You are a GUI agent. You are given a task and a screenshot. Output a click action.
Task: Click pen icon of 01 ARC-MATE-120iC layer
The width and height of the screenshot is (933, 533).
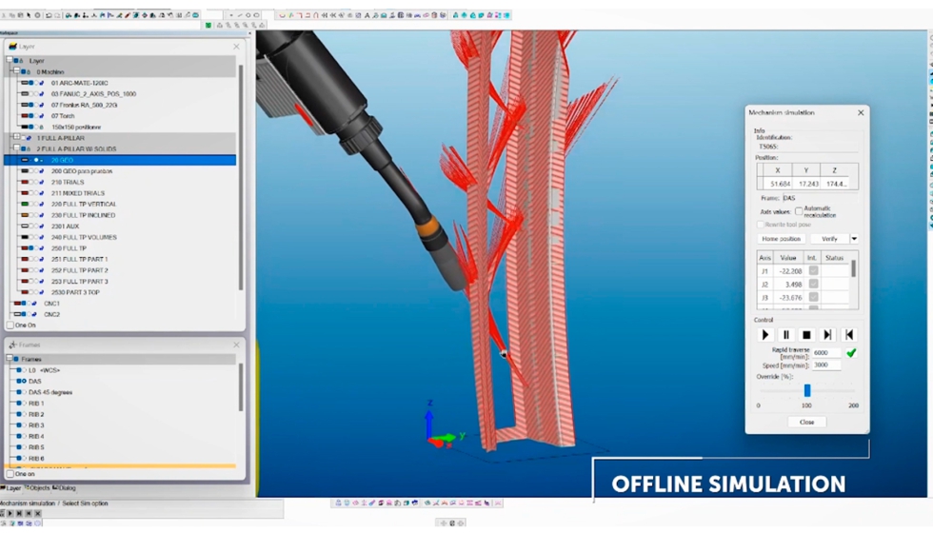coord(41,84)
